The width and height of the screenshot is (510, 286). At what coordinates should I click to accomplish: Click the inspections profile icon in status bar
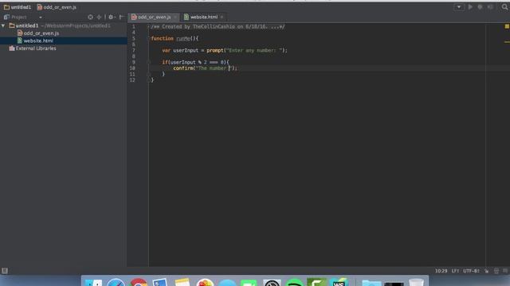click(496, 271)
